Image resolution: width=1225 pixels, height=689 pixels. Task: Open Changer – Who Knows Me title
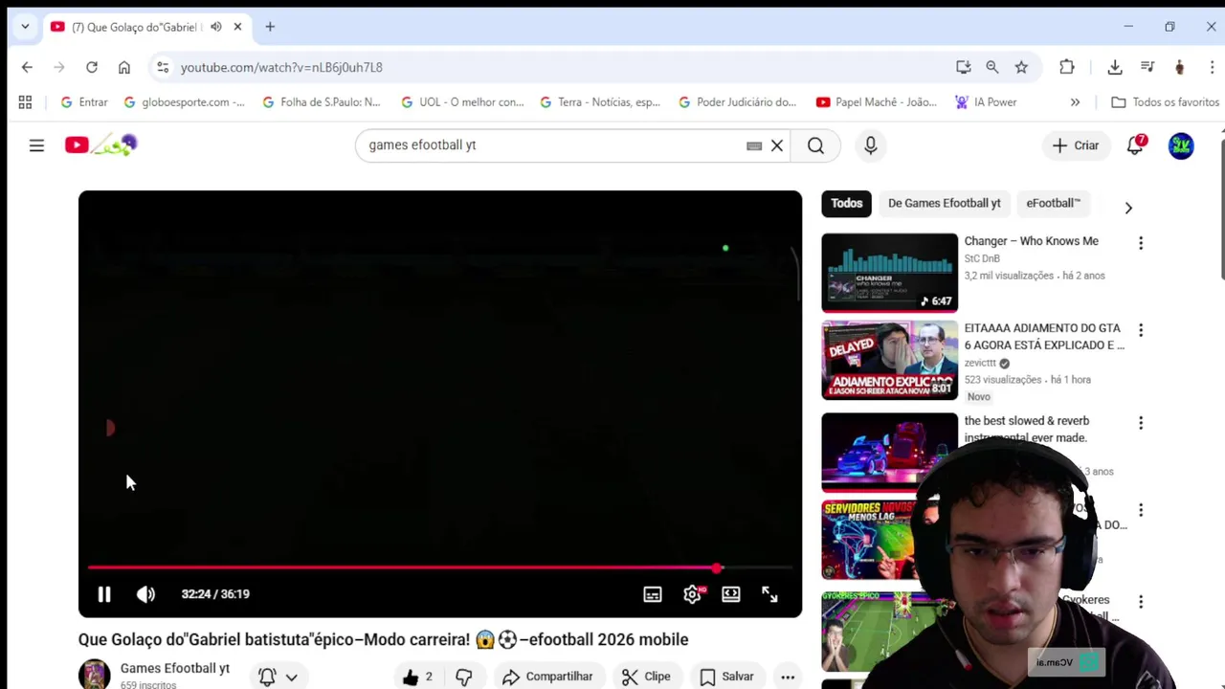[x=1032, y=241]
